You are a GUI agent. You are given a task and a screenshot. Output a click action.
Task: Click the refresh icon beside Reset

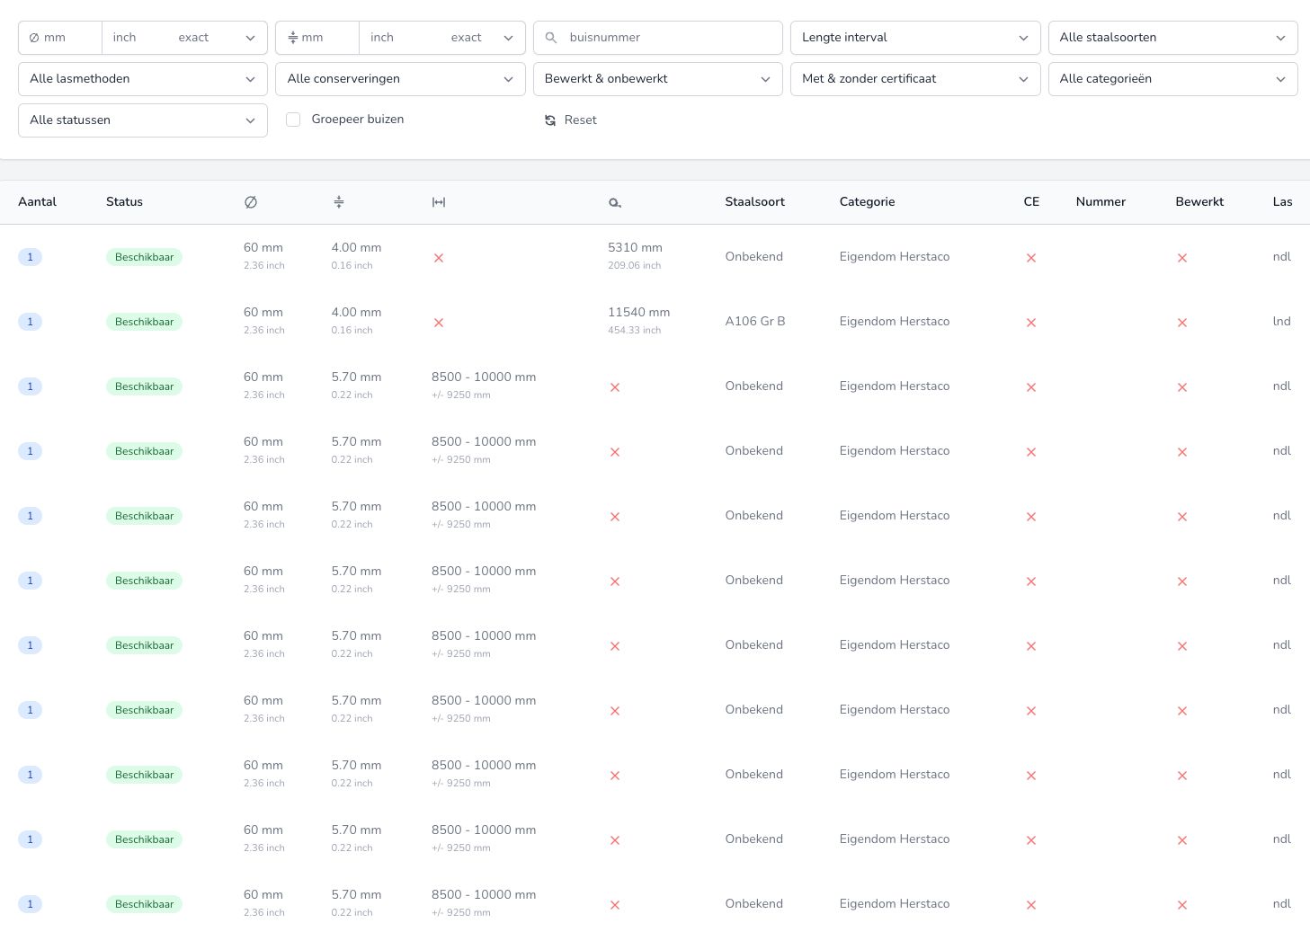tap(550, 120)
